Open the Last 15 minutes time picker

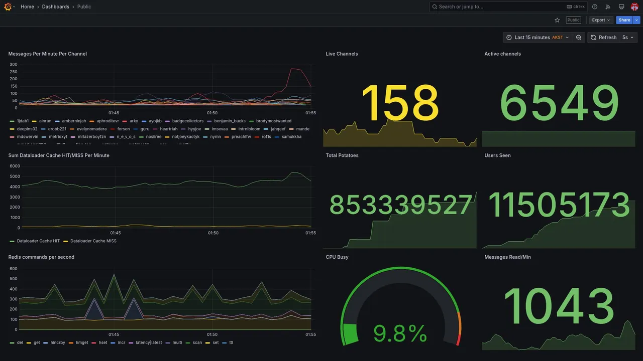tap(538, 38)
